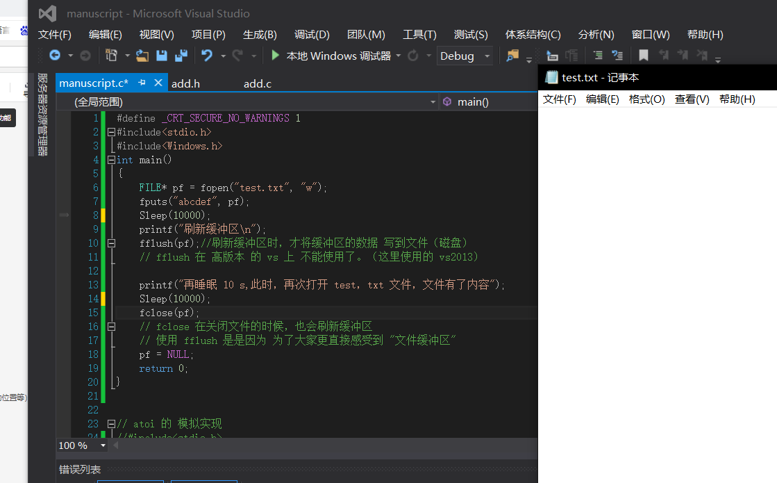
Task: Click the uncomment selected lines icon
Action: coord(617,56)
